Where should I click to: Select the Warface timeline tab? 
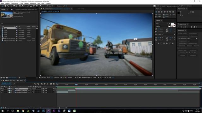14,81
